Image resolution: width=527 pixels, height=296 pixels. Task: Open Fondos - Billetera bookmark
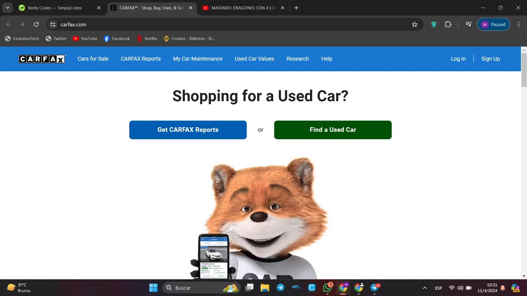click(189, 39)
